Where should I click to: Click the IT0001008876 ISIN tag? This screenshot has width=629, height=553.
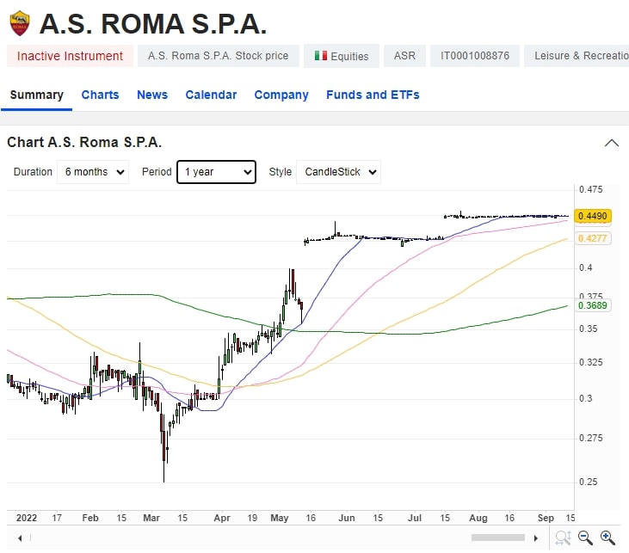(475, 56)
